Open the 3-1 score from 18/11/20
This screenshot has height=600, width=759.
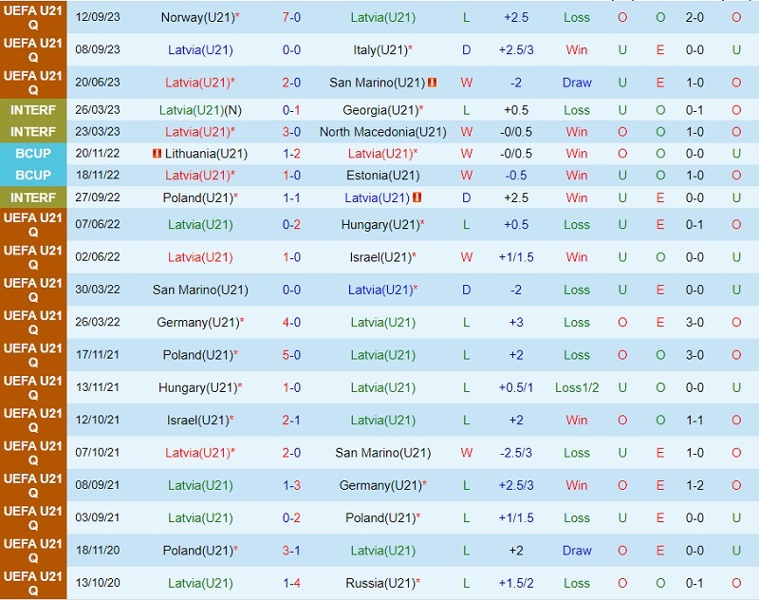[291, 551]
